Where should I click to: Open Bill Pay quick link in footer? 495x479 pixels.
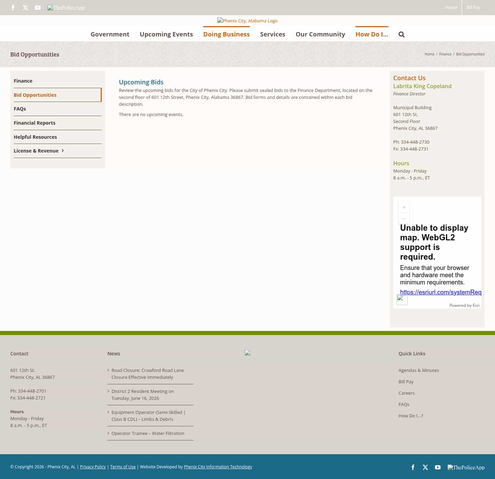pos(406,382)
